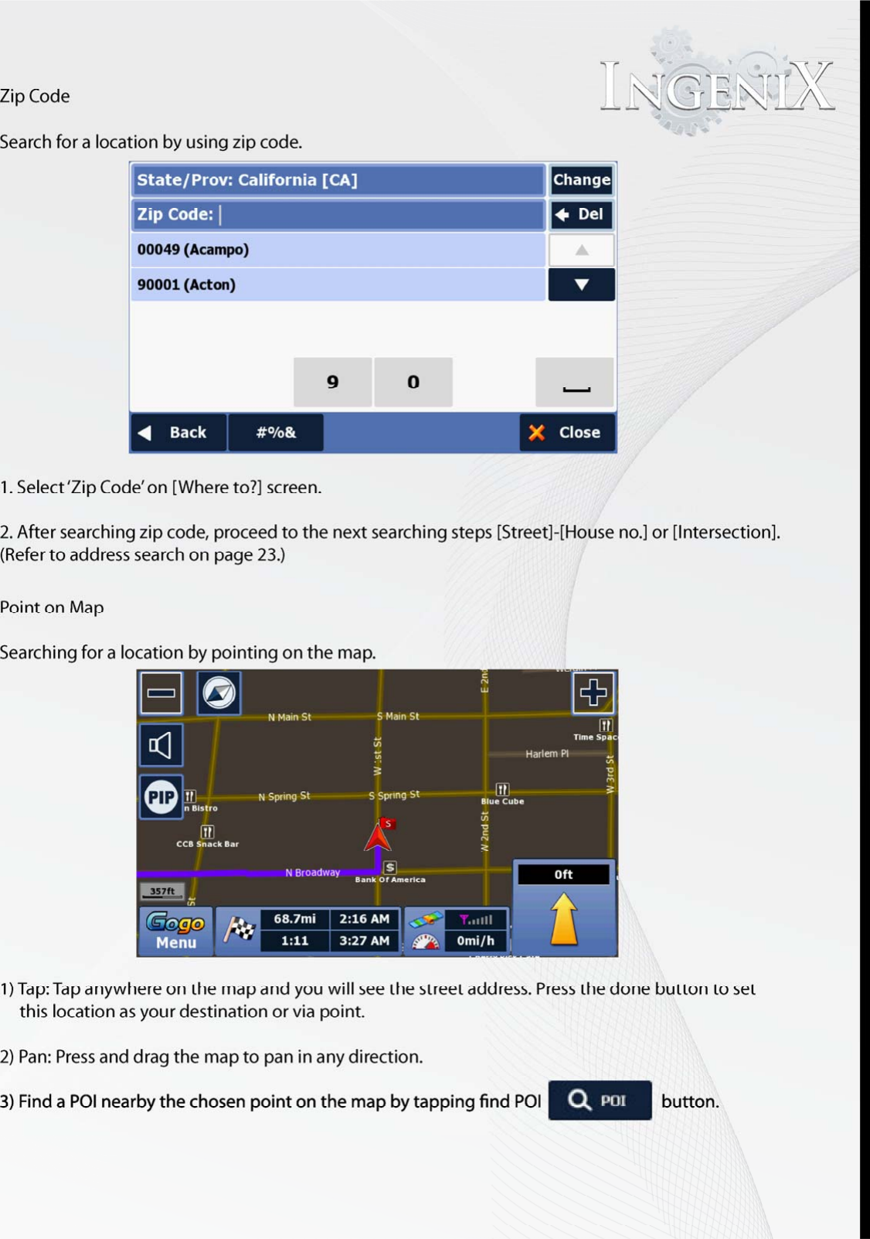Select the 00049 (Acampo) result
Viewport: 870px width, 1239px height.
tap(338, 250)
